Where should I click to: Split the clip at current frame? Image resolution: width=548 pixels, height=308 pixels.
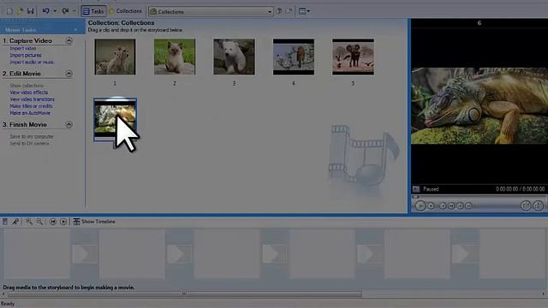pyautogui.click(x=526, y=205)
